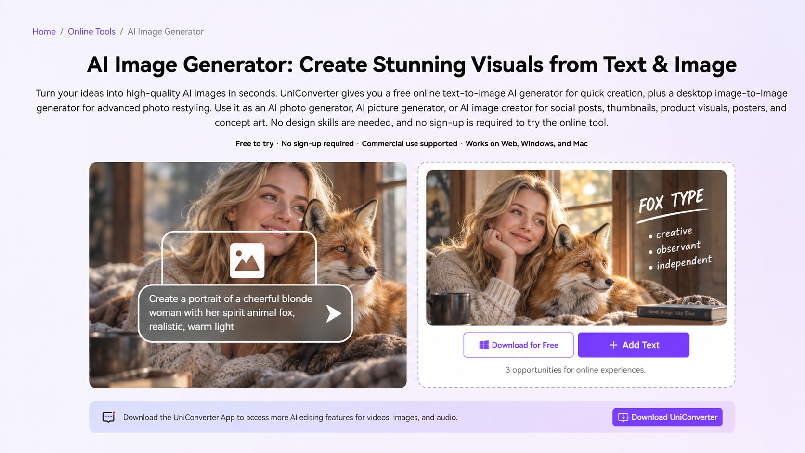Click Download for Free button
The width and height of the screenshot is (805, 453).
pyautogui.click(x=519, y=345)
